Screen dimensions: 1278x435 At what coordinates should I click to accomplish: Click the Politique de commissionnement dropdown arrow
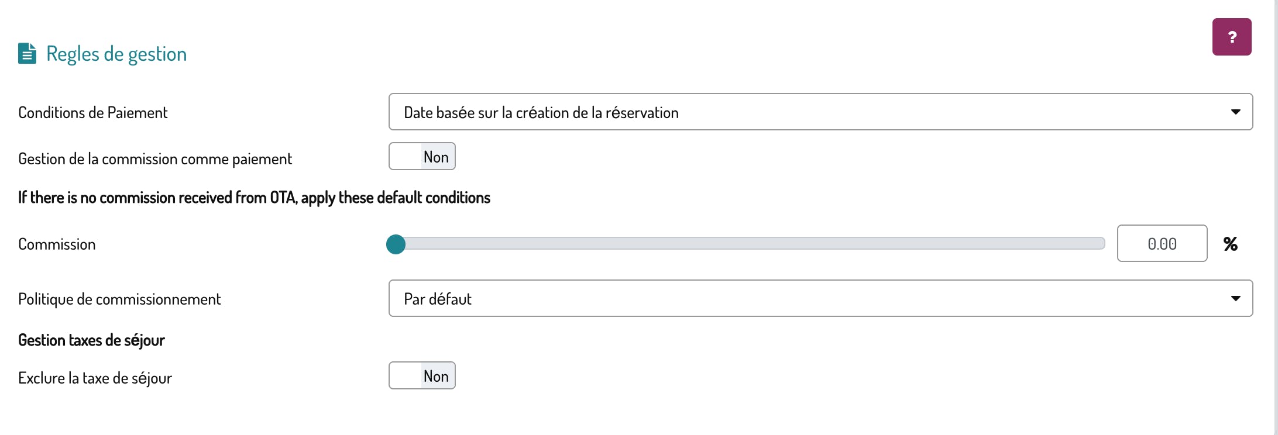tap(1235, 298)
